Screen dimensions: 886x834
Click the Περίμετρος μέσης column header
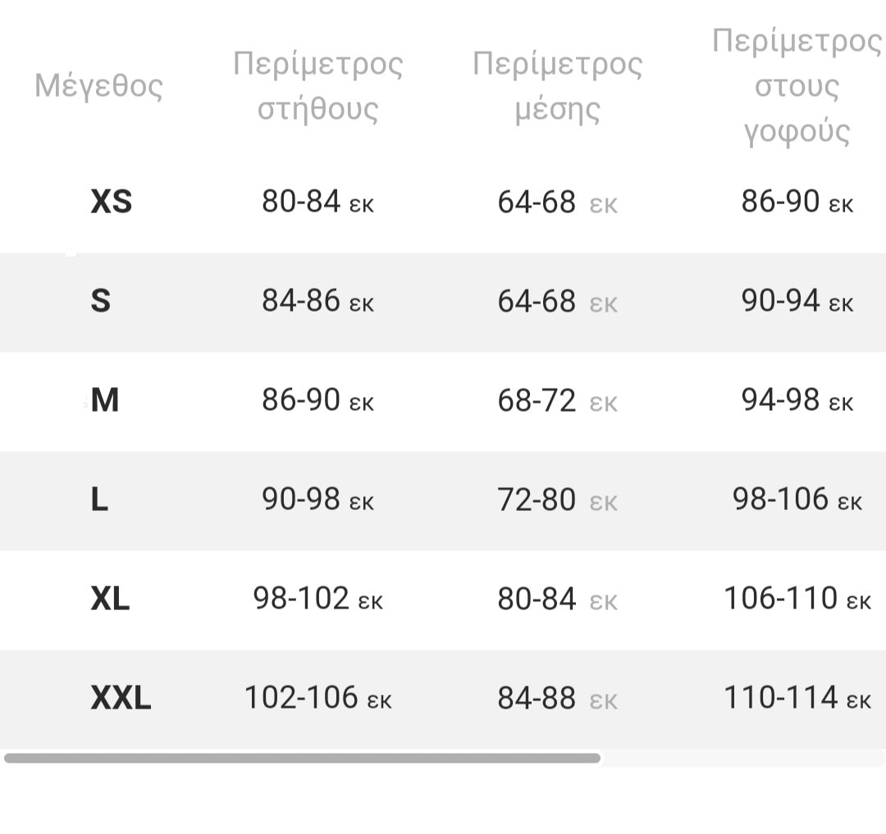(558, 85)
